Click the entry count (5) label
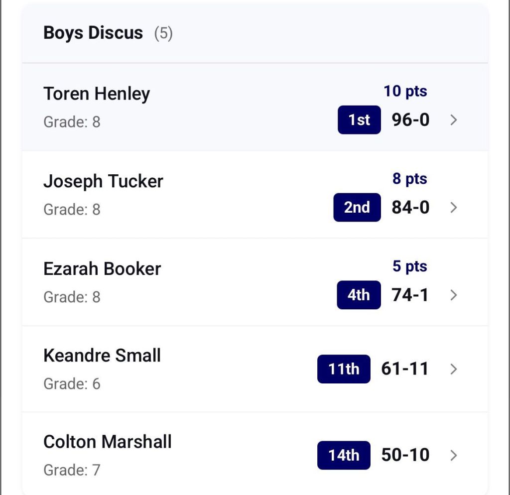The height and width of the screenshot is (495, 510). [163, 33]
